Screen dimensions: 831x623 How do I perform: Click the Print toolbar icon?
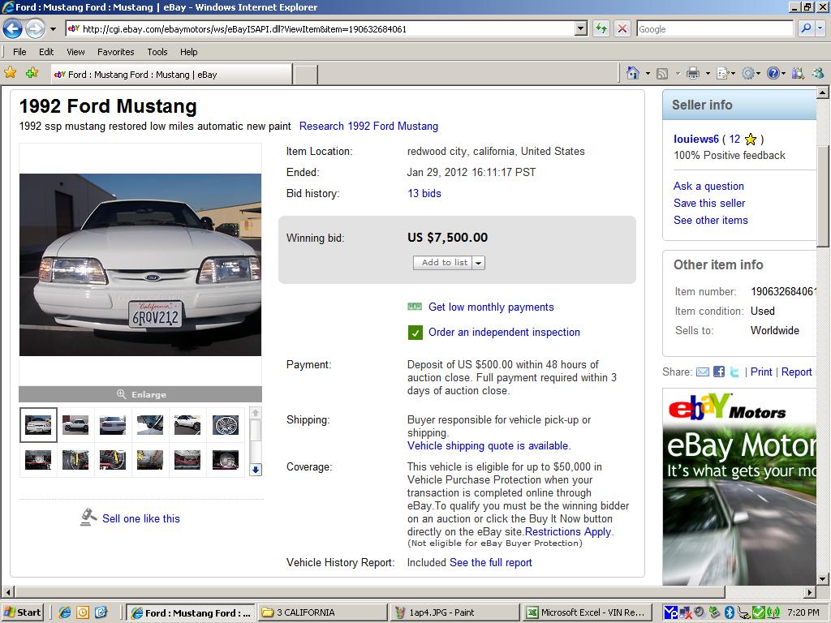[x=692, y=73]
